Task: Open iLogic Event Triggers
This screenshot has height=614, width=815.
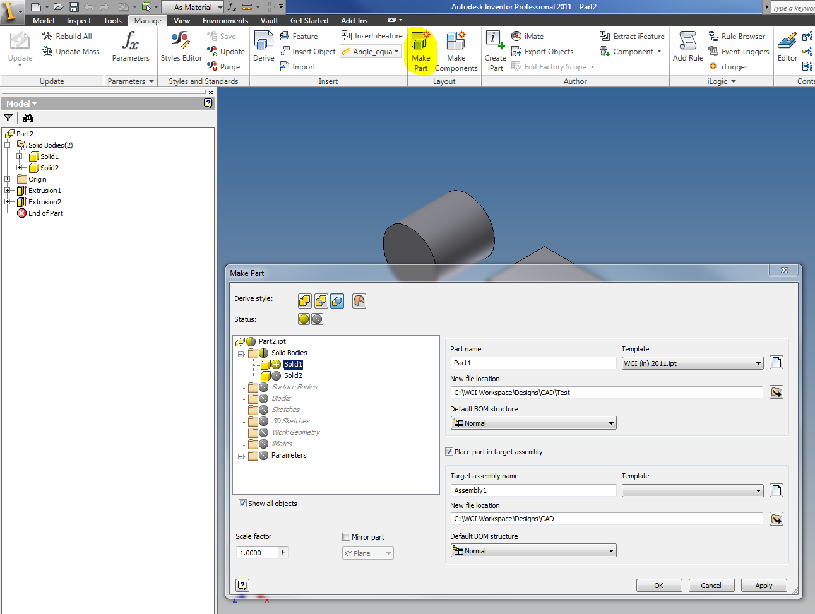Action: tap(739, 52)
